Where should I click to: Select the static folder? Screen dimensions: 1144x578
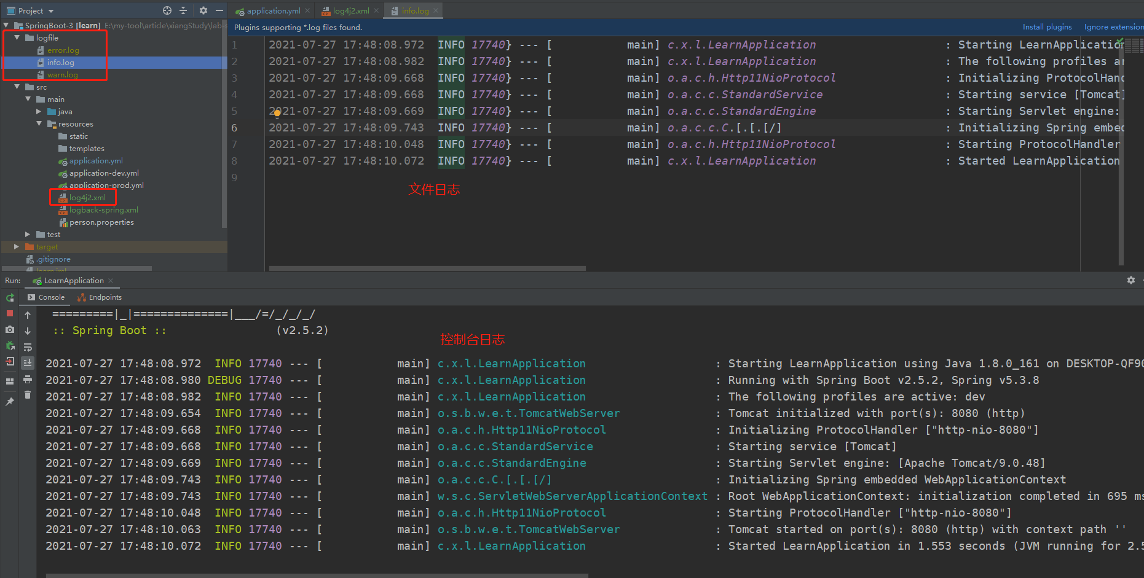pyautogui.click(x=78, y=136)
